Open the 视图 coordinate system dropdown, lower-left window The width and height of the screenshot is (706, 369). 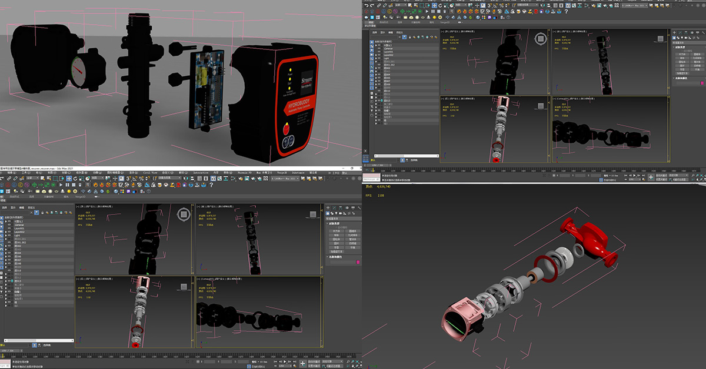click(x=98, y=179)
